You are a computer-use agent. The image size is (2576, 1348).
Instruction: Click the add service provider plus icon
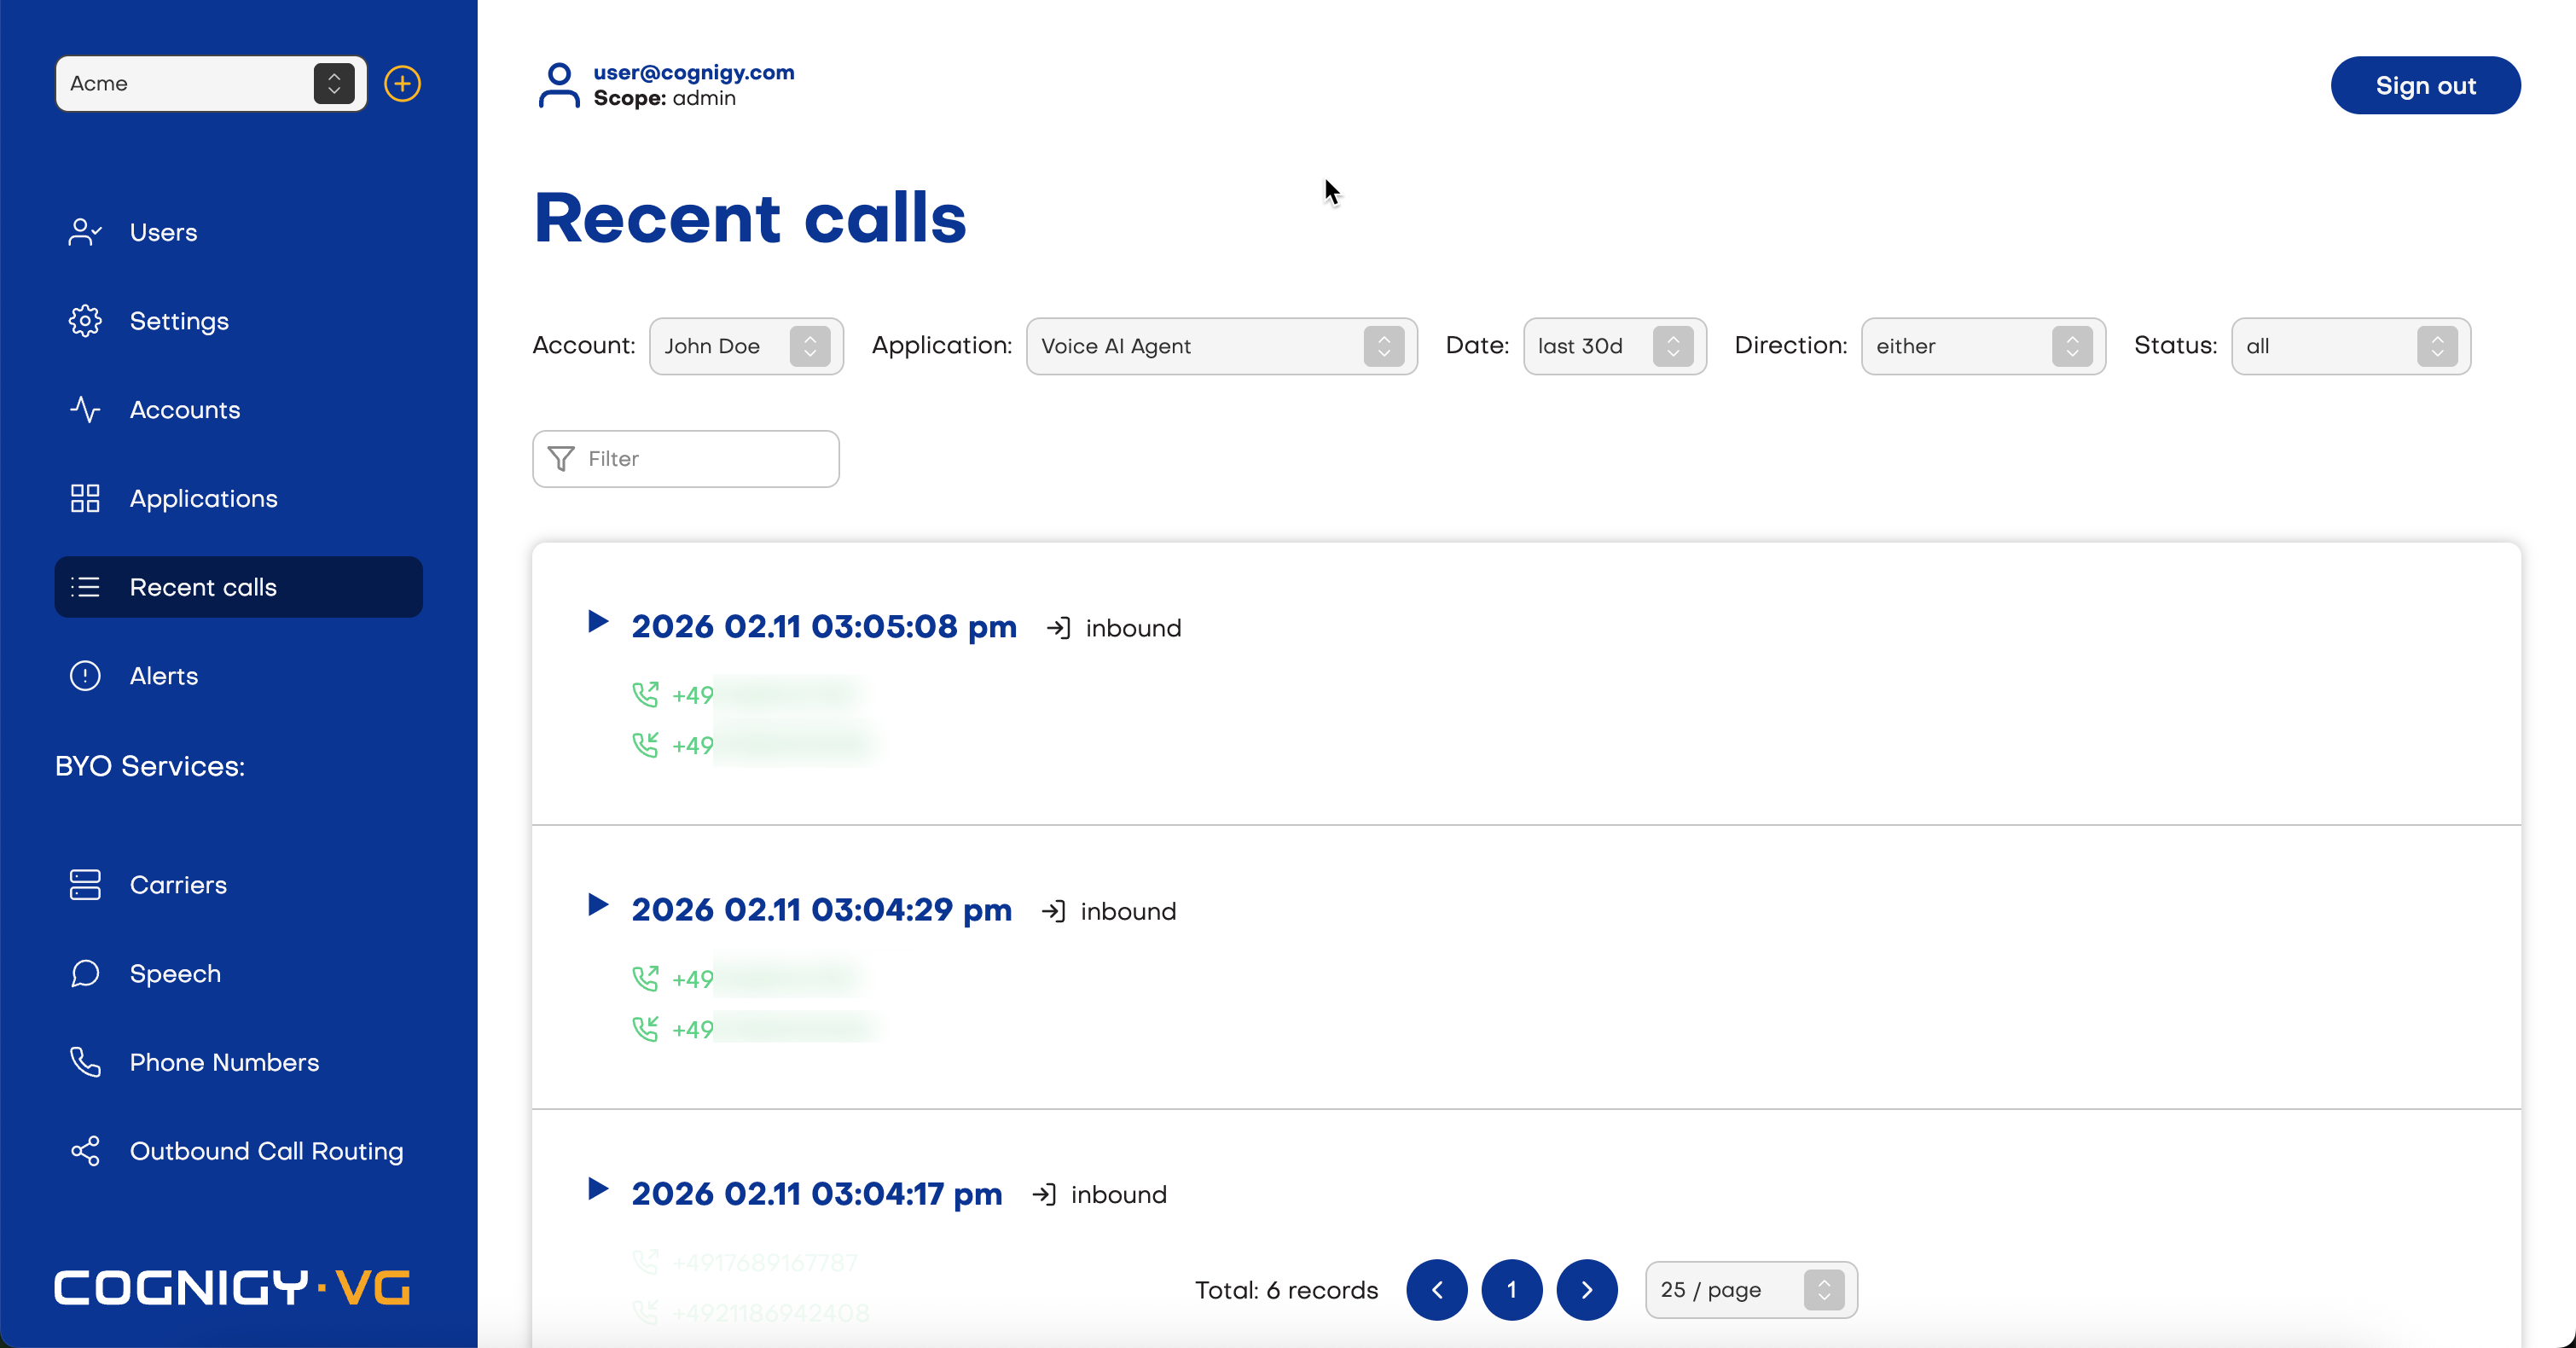tap(402, 84)
